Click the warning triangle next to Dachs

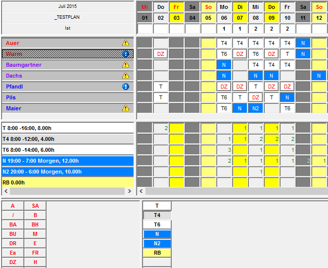(x=126, y=76)
